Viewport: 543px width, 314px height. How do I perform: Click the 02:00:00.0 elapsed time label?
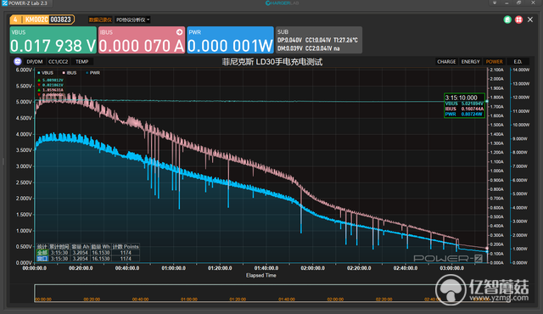313,268
